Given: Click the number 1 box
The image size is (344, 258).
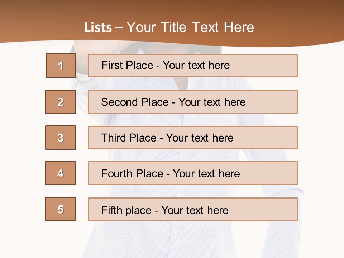Looking at the screenshot, I should click(61, 66).
